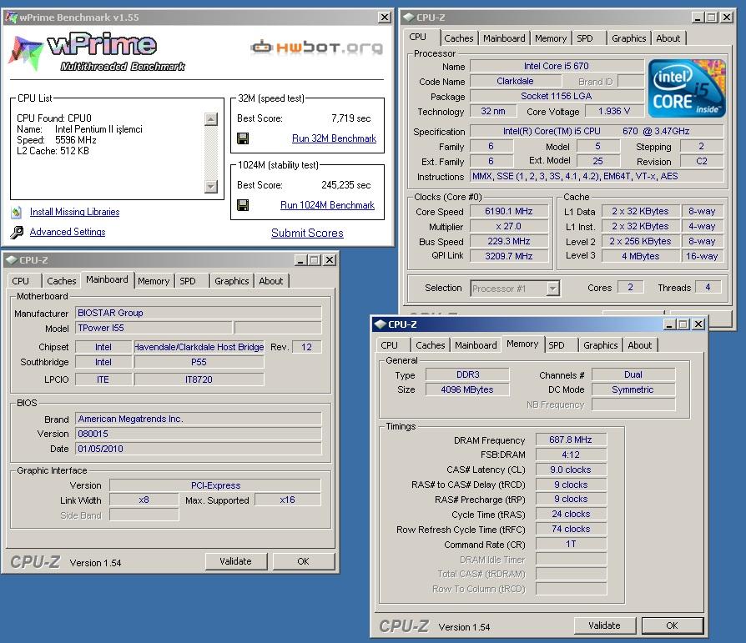Select About tab in Mainboard window

[270, 281]
